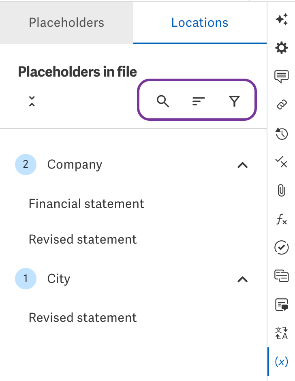Viewport: 295px width, 381px height.
Task: Open the settings gear in the sidebar
Action: 282,48
